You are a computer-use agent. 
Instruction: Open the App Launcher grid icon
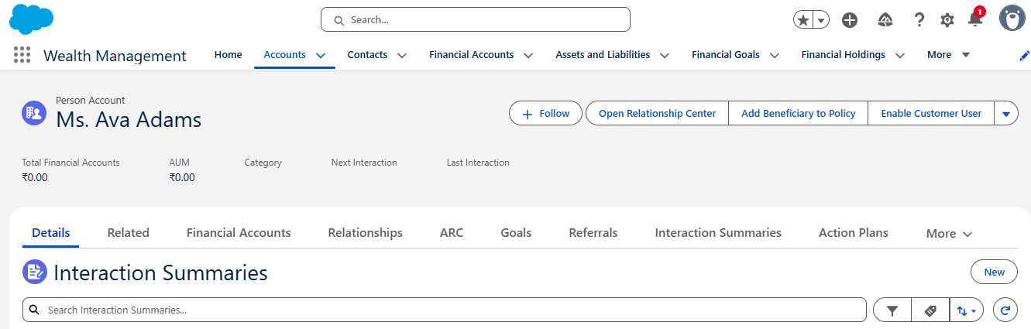pos(22,55)
